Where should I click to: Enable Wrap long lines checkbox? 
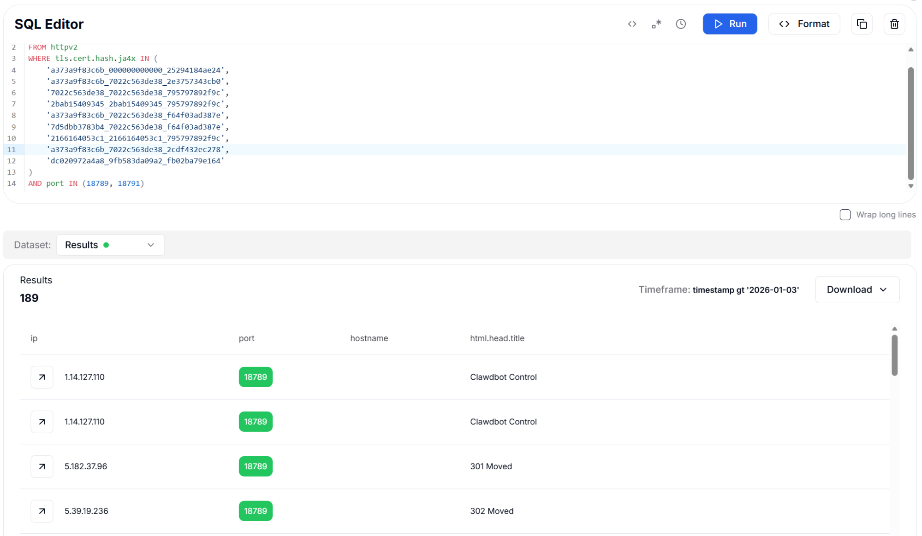click(x=845, y=215)
